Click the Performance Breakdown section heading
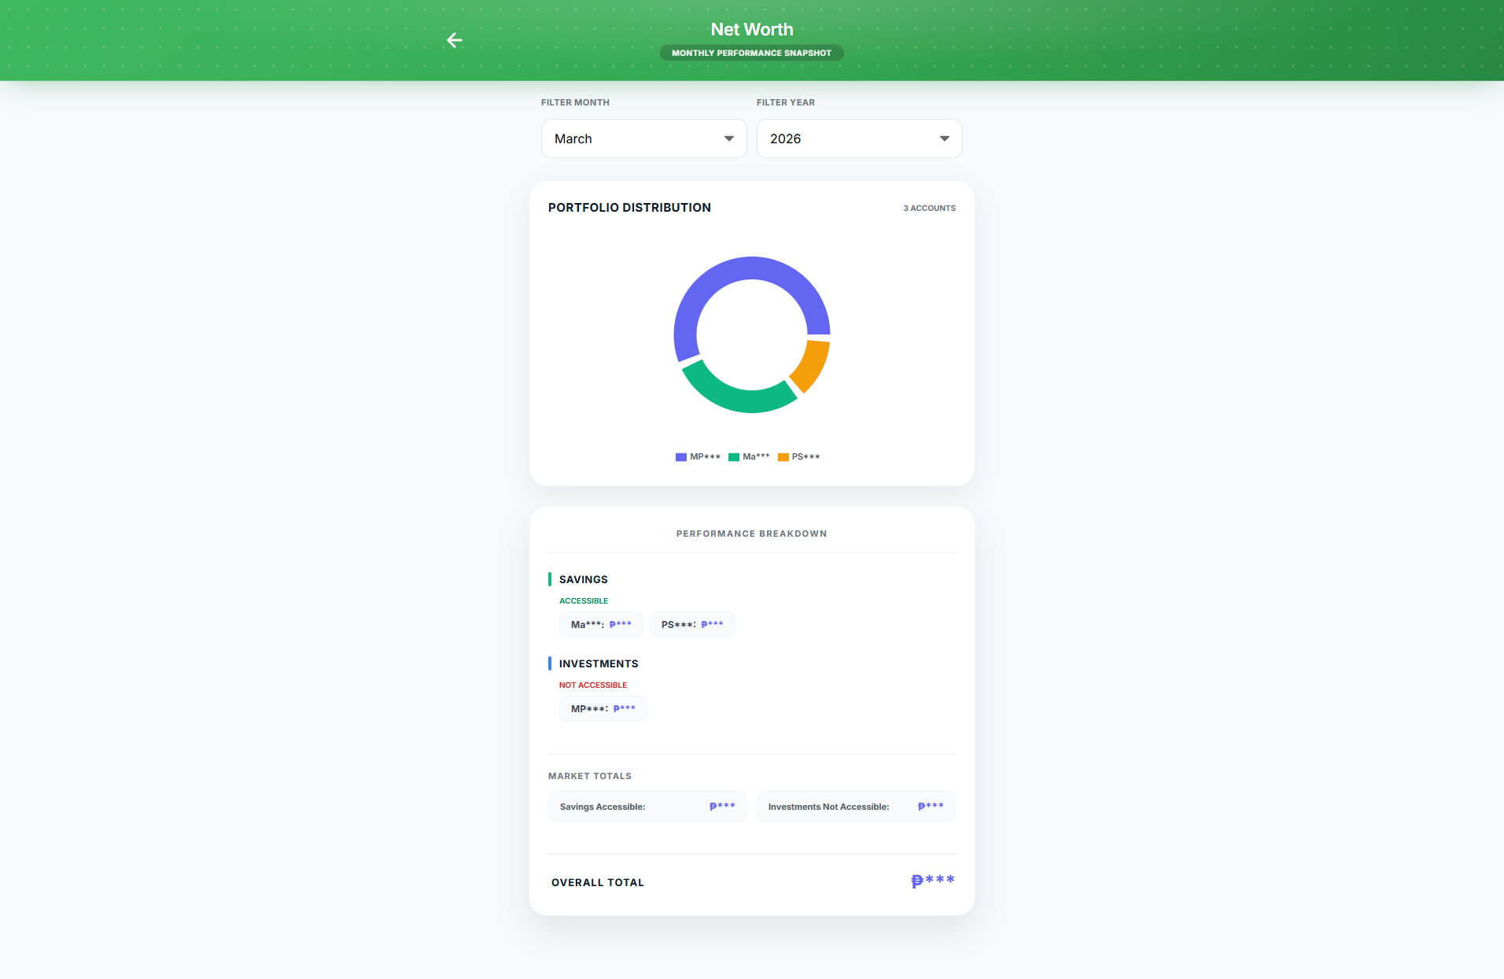1504x979 pixels. [751, 534]
